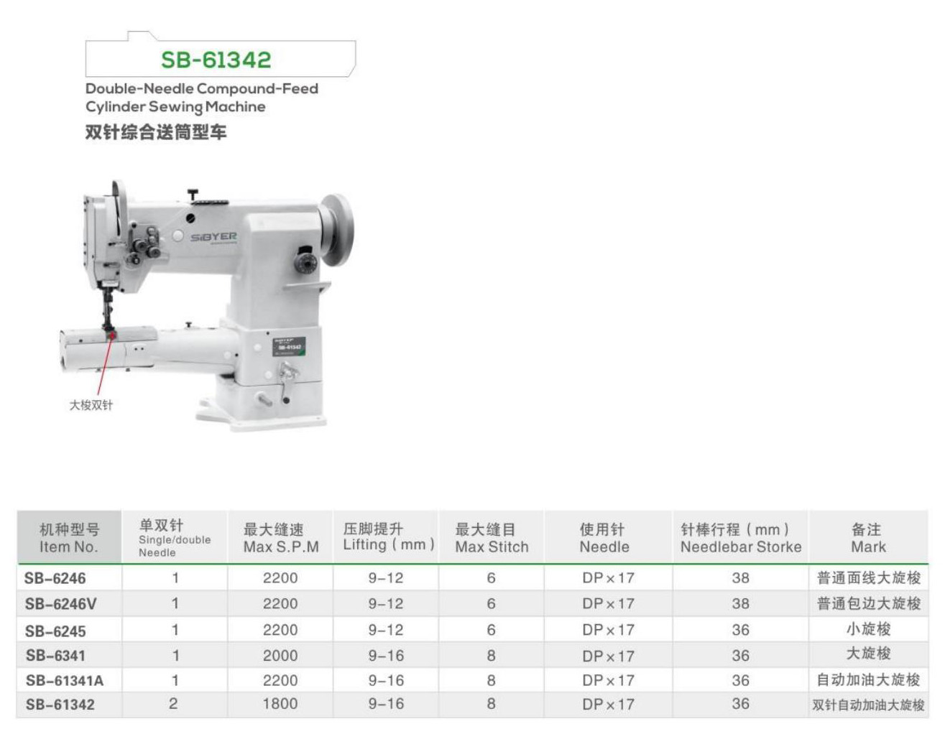Click the Single/double Needle column header

175,538
